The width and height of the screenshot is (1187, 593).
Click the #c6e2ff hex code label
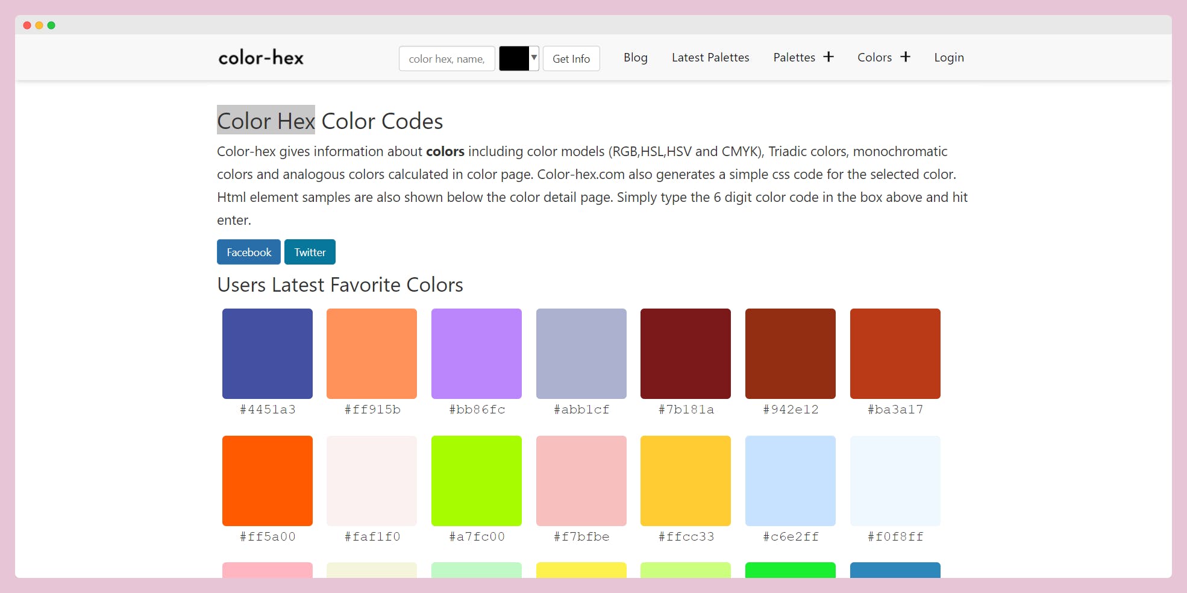(x=791, y=537)
